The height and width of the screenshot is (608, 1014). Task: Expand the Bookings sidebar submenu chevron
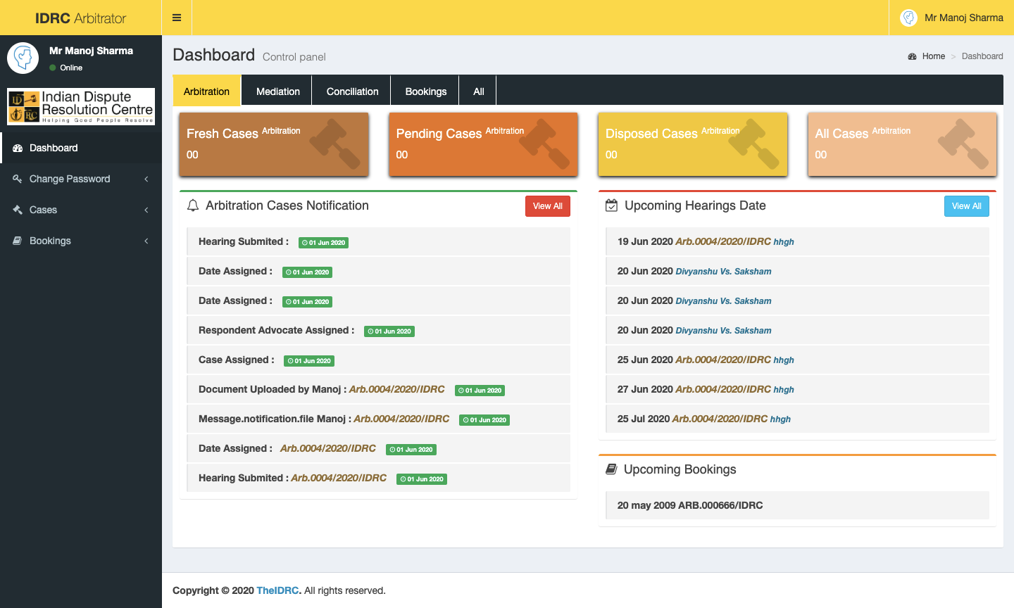click(x=146, y=241)
